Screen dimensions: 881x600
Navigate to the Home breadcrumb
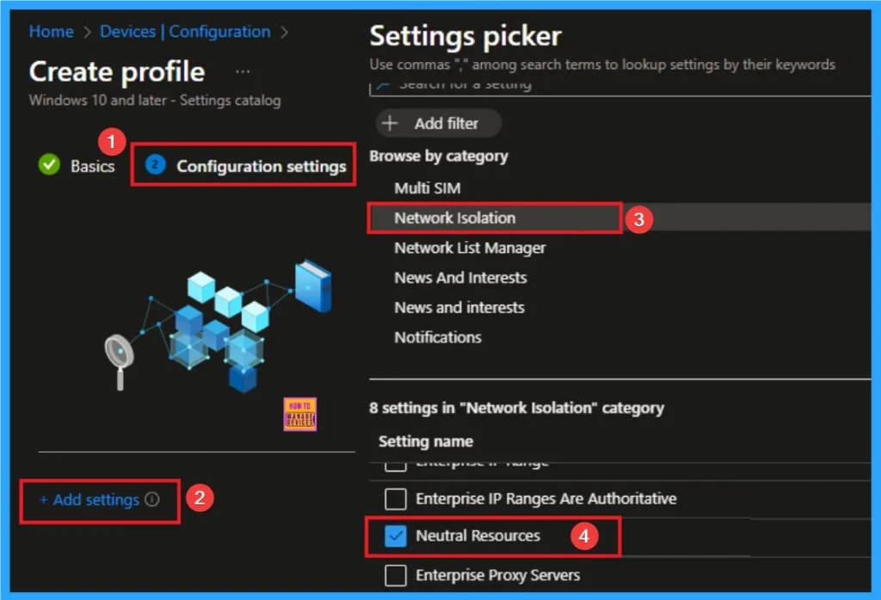tap(51, 32)
